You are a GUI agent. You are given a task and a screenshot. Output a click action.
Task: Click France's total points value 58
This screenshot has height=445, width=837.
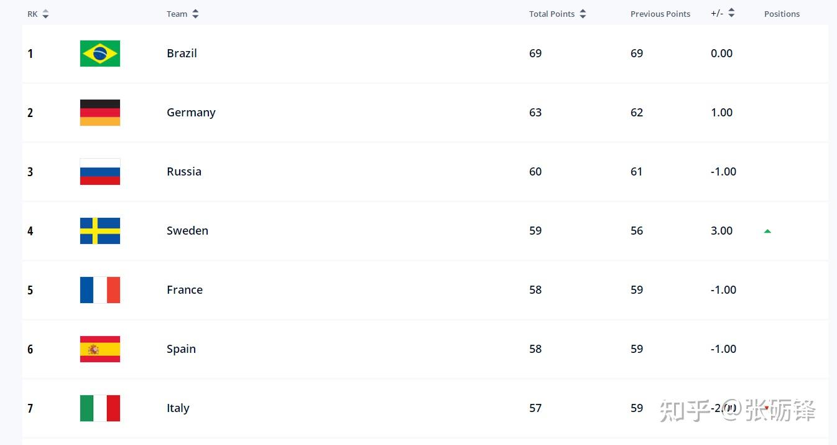[x=535, y=290]
